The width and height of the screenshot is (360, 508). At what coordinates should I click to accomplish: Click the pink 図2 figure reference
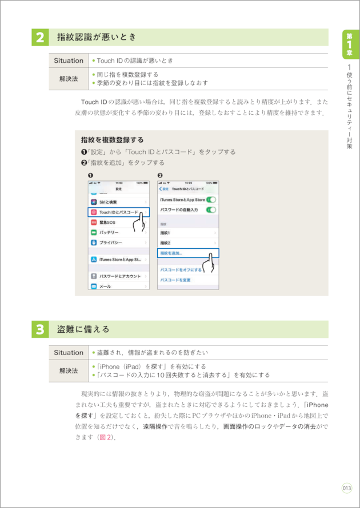[104, 437]
